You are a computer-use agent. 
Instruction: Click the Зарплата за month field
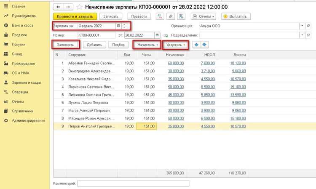click(96, 26)
